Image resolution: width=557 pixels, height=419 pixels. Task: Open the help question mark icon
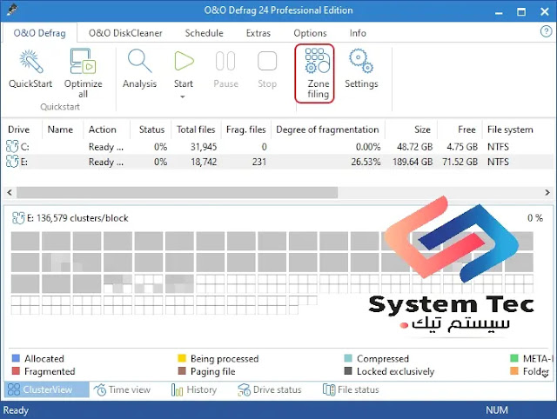546,31
